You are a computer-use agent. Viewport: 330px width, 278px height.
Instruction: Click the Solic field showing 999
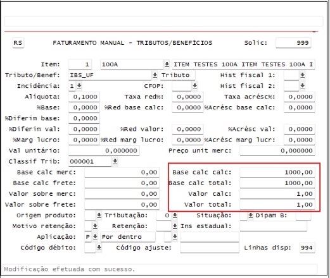[293, 43]
